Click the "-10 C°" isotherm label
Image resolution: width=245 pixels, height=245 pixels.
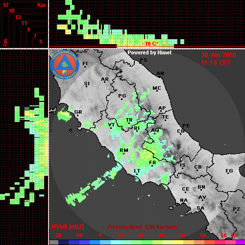click(x=150, y=44)
